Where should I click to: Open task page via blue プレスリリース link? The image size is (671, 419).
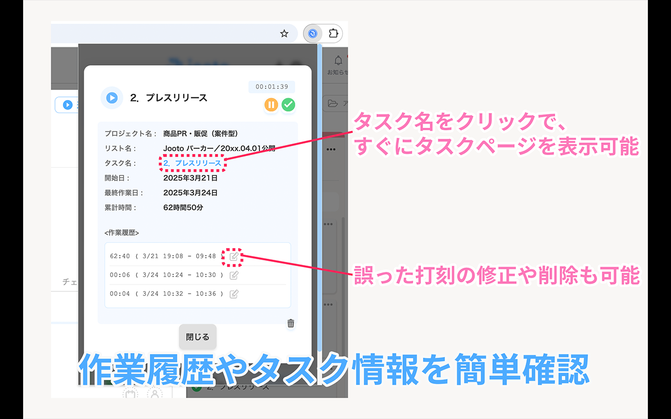tap(192, 163)
